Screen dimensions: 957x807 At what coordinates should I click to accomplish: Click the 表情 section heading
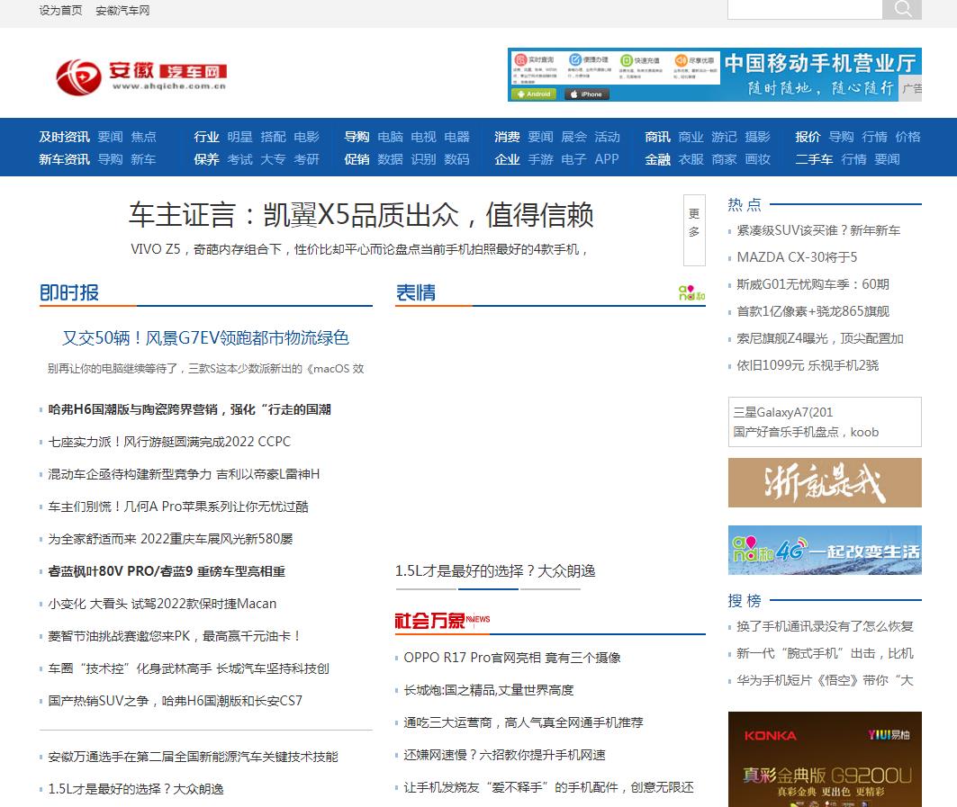coord(416,292)
